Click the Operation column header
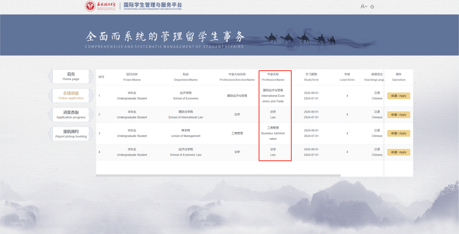Screen dimensions: 459x234 coord(398,77)
